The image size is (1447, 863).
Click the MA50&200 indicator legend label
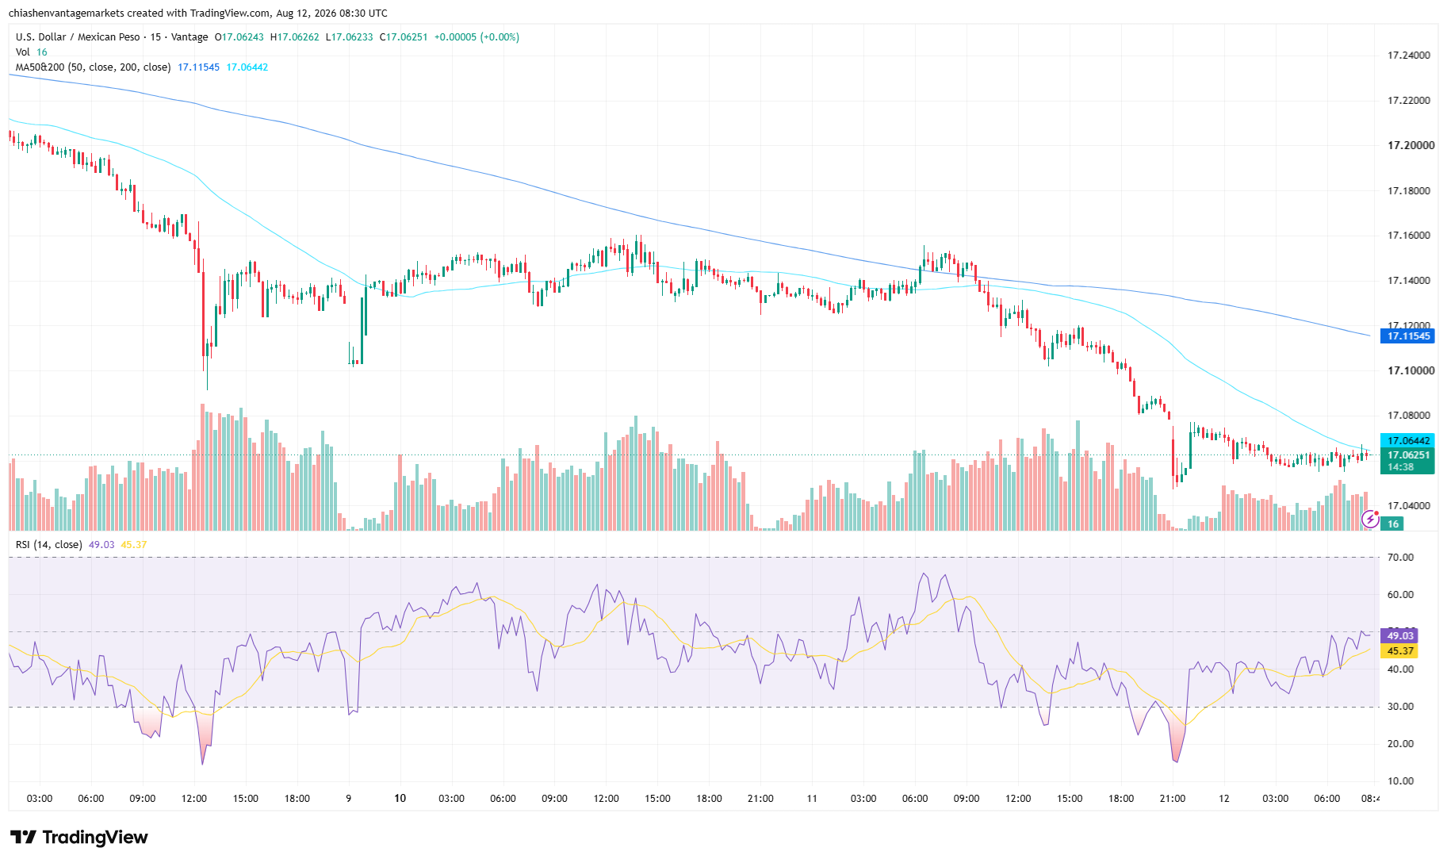tap(93, 67)
